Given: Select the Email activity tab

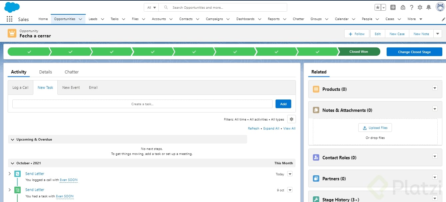Looking at the screenshot, I should point(93,87).
